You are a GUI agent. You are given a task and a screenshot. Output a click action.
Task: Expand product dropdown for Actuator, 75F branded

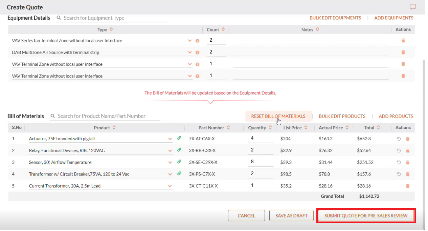170,139
